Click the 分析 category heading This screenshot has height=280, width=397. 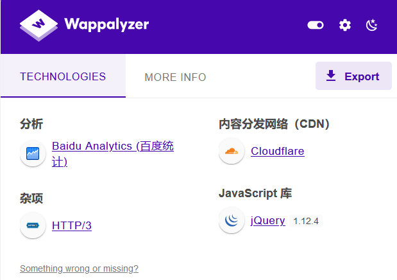[x=31, y=124]
